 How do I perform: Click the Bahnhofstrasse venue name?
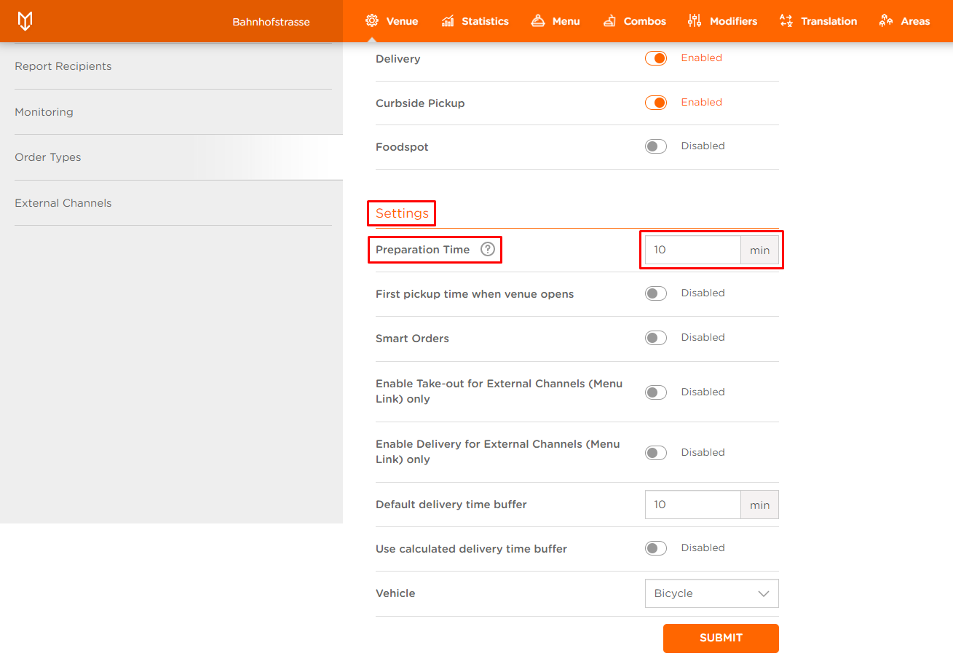point(271,22)
